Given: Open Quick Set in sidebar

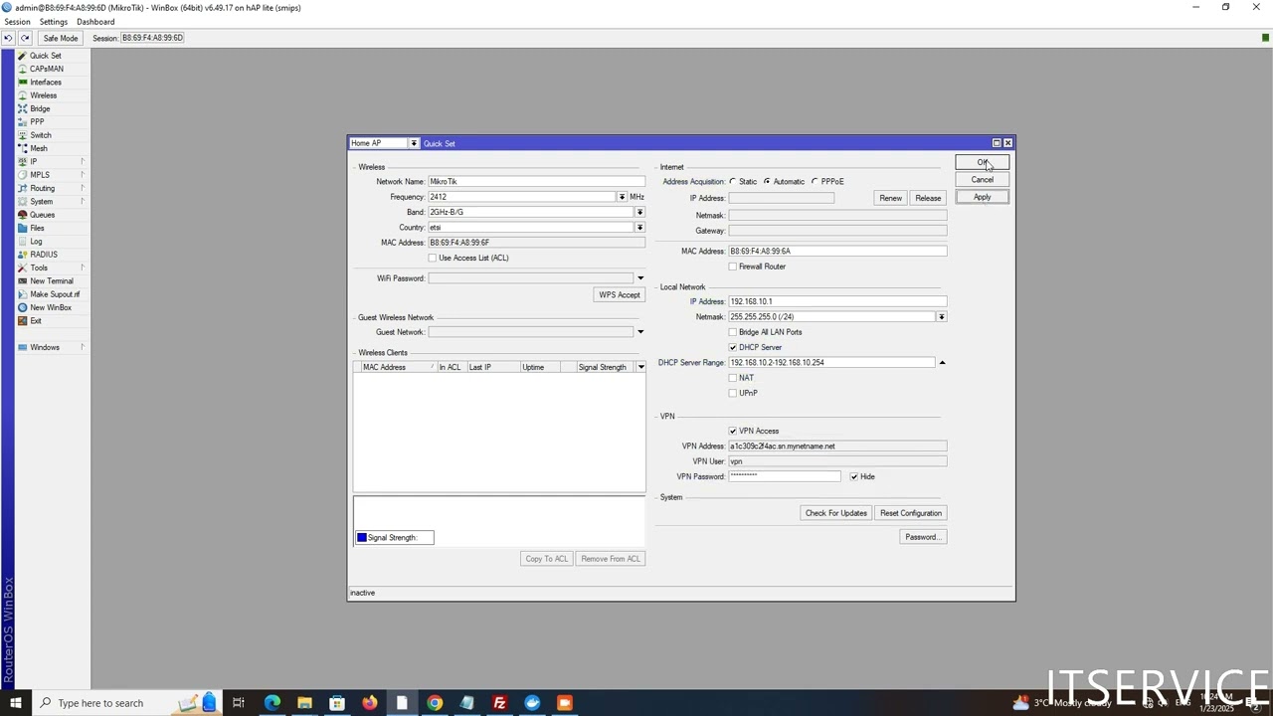Looking at the screenshot, I should tap(45, 56).
